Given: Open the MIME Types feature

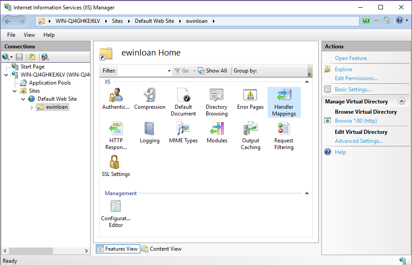Looking at the screenshot, I should [x=183, y=132].
